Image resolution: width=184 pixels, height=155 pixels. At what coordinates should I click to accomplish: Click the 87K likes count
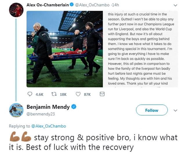[87, 94]
